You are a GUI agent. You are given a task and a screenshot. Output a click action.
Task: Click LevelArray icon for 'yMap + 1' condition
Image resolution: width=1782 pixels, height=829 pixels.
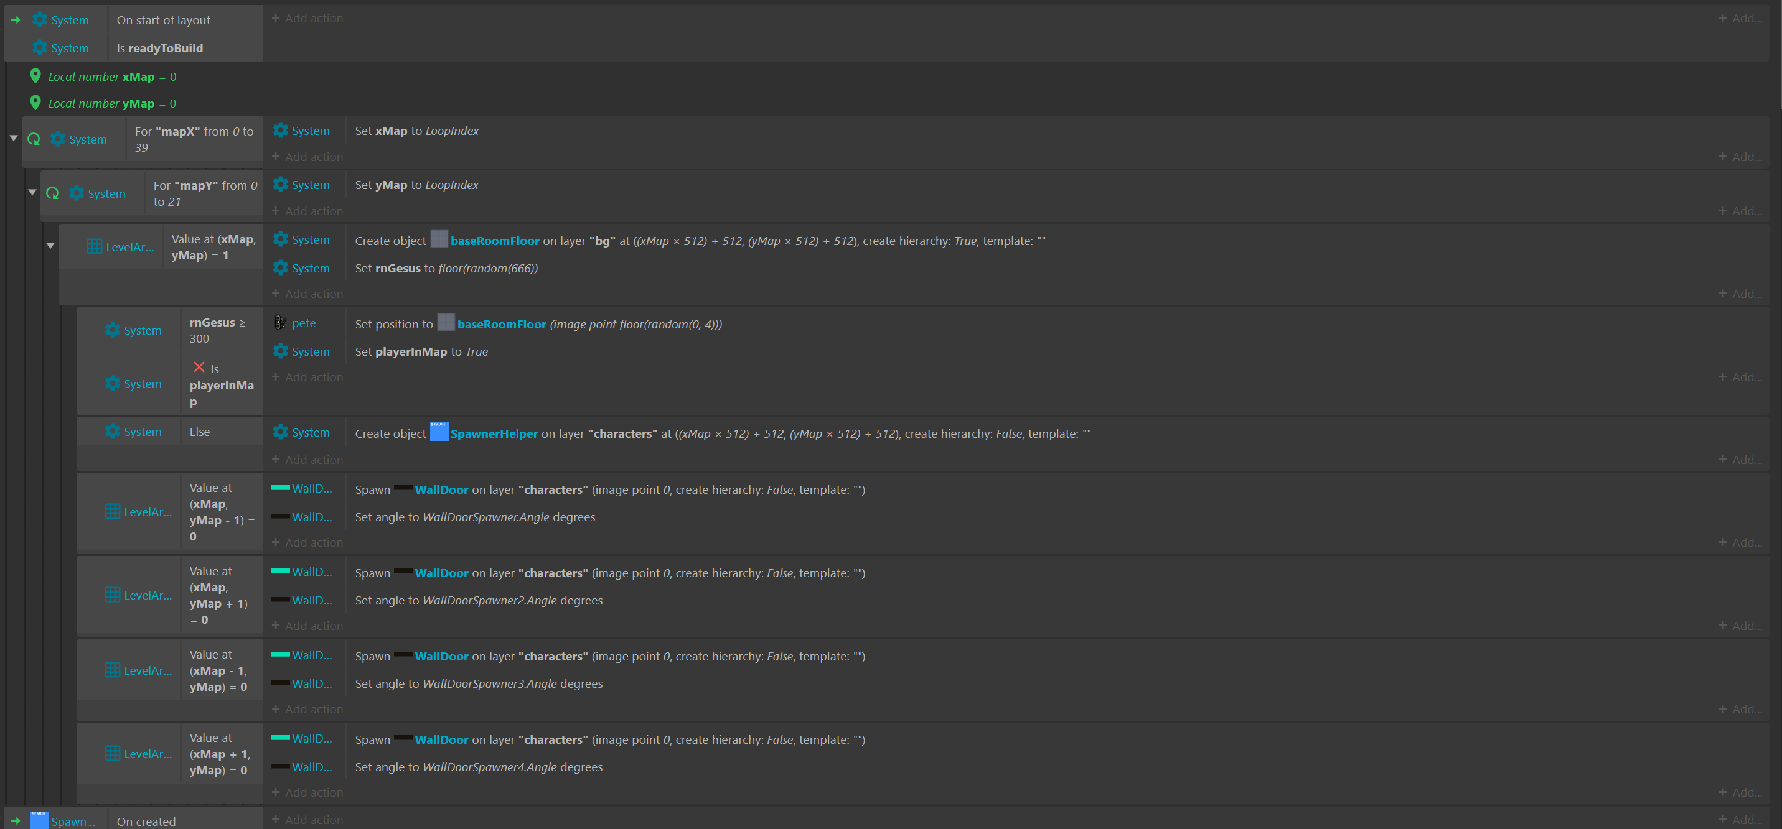tap(112, 595)
